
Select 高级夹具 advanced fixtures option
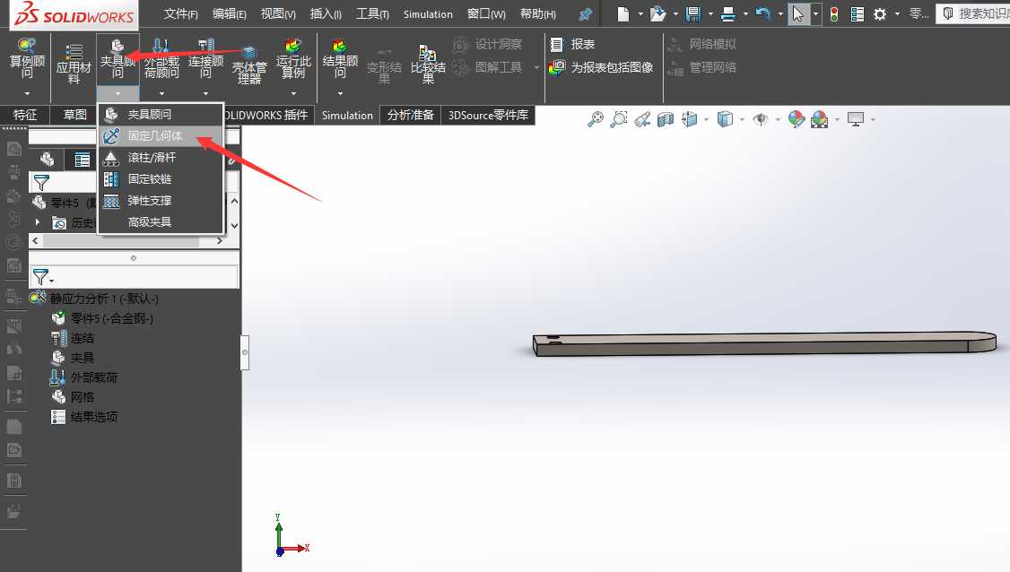[161, 222]
